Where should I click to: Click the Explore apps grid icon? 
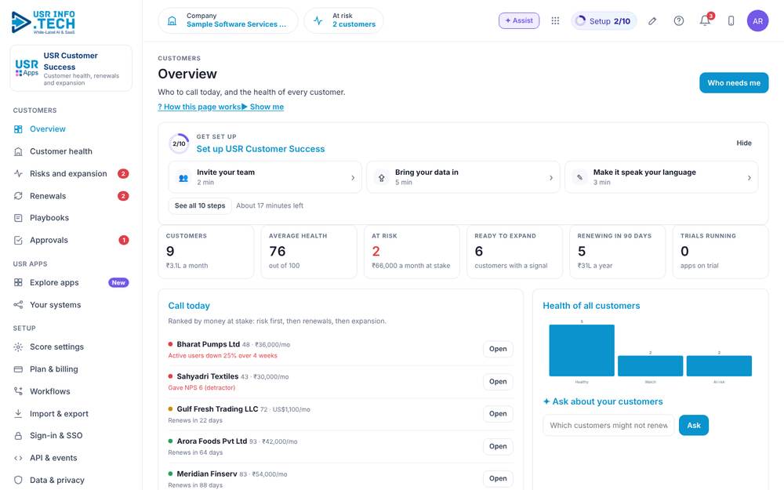tap(18, 282)
